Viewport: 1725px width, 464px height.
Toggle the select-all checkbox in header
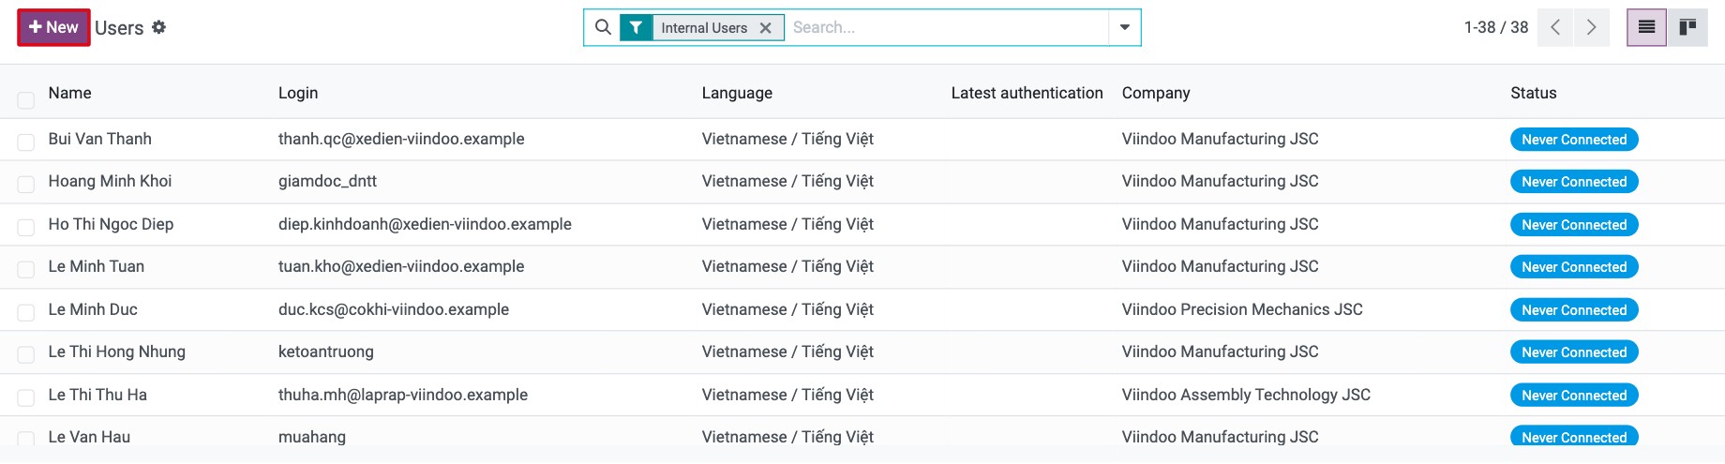[26, 99]
